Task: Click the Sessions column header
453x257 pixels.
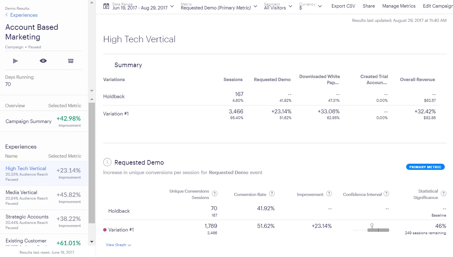Action: tap(233, 80)
